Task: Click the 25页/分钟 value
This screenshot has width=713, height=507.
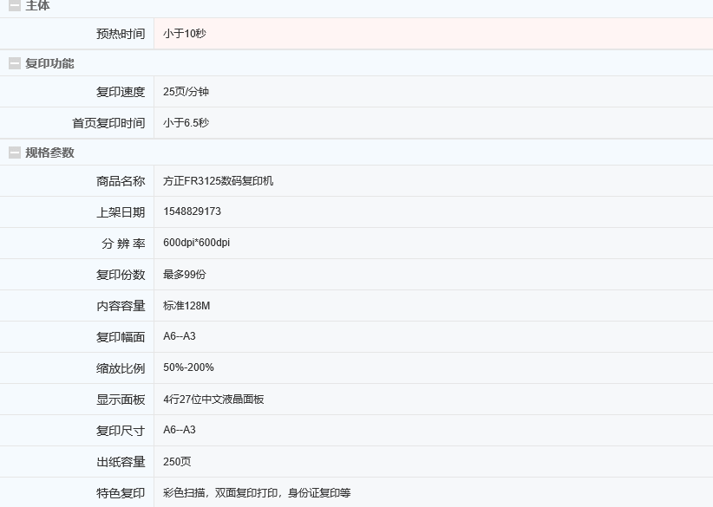Action: click(x=186, y=92)
